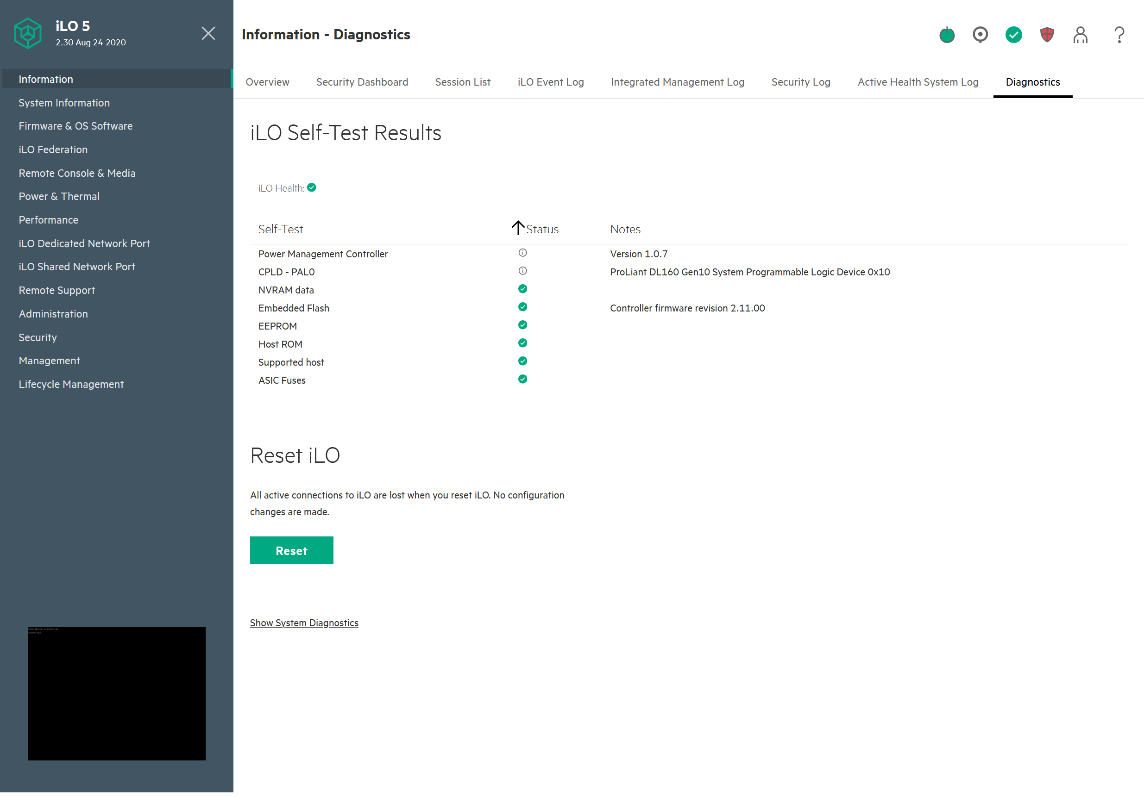Screen dimensions: 1144x797
Task: Click the iLO Health green check icon
Action: click(x=311, y=187)
